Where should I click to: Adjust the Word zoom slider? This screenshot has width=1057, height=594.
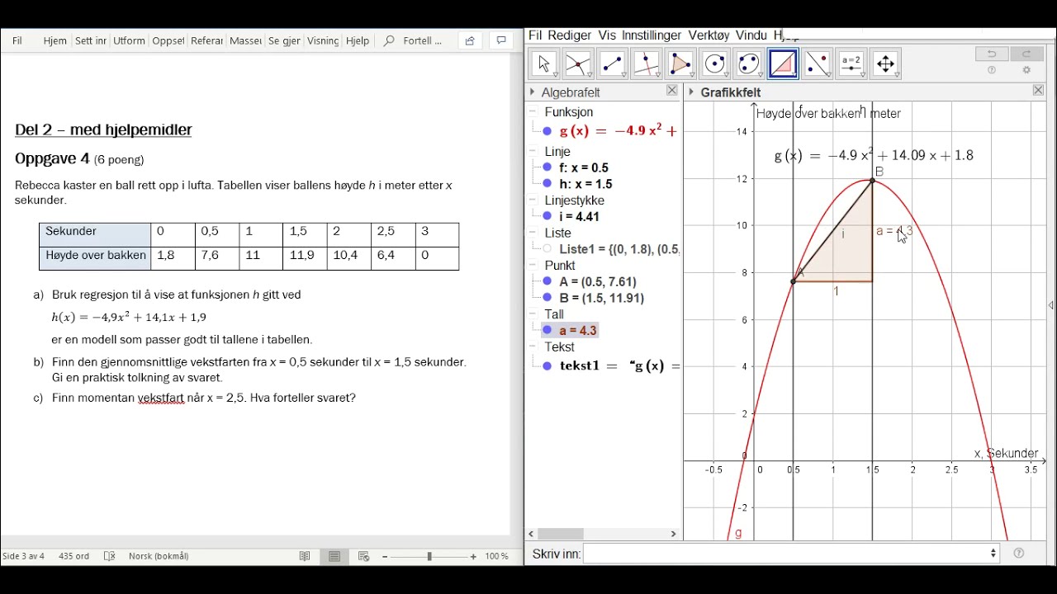(x=429, y=557)
